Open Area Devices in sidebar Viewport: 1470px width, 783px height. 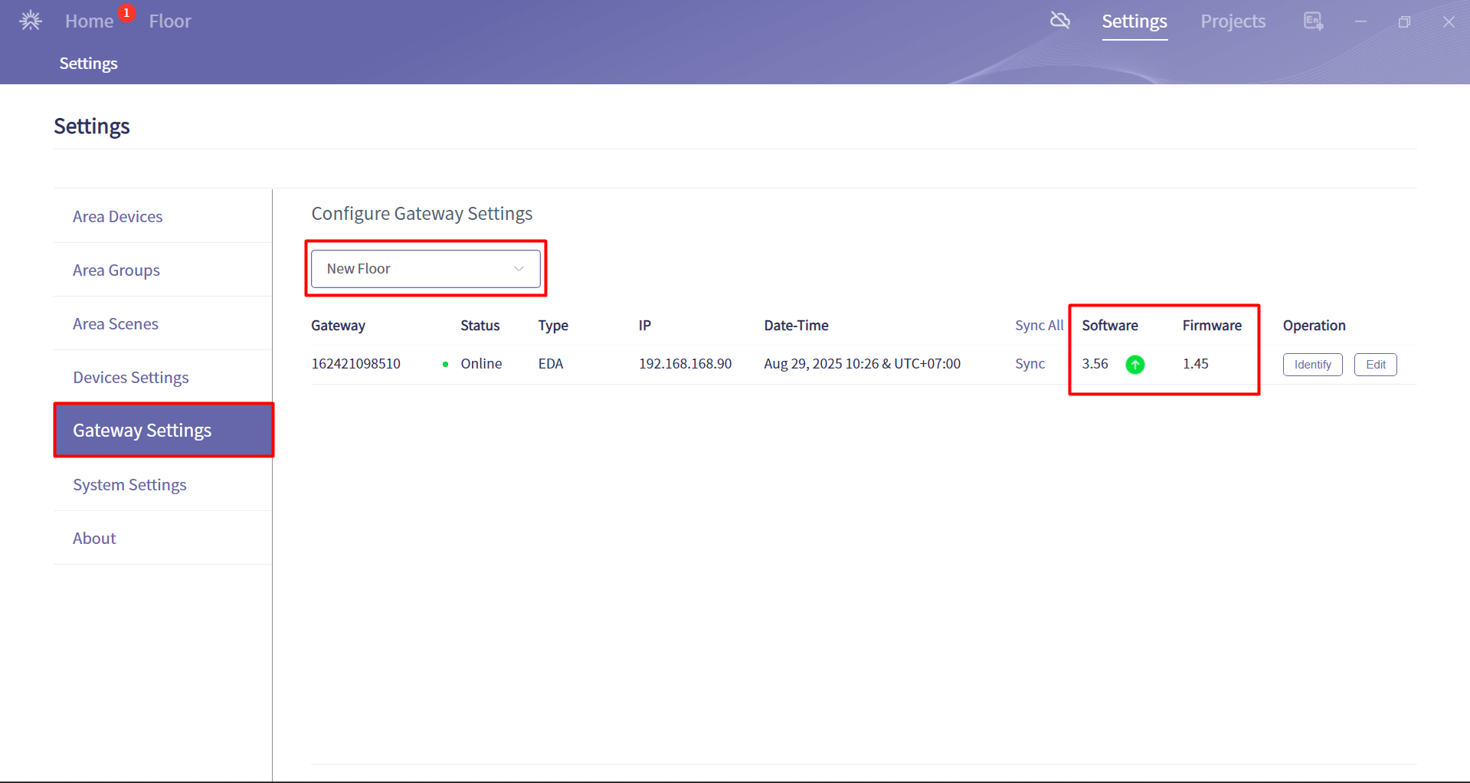pos(117,217)
